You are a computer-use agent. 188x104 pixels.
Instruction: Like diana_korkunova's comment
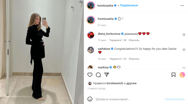[184, 35]
